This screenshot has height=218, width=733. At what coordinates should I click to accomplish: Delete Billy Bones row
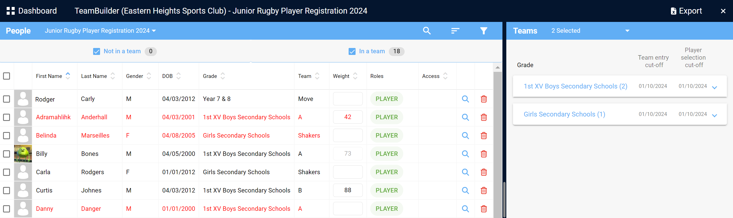484,154
